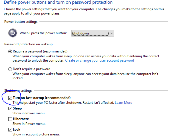Click the round power button icon

(x=13, y=33)
